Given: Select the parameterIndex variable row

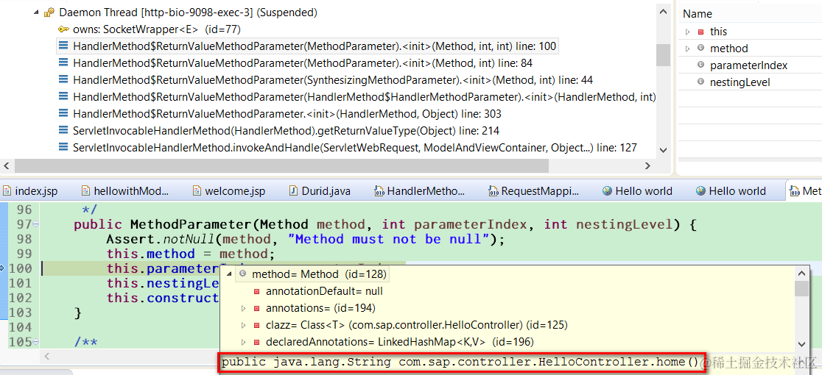Looking at the screenshot, I should coord(750,65).
